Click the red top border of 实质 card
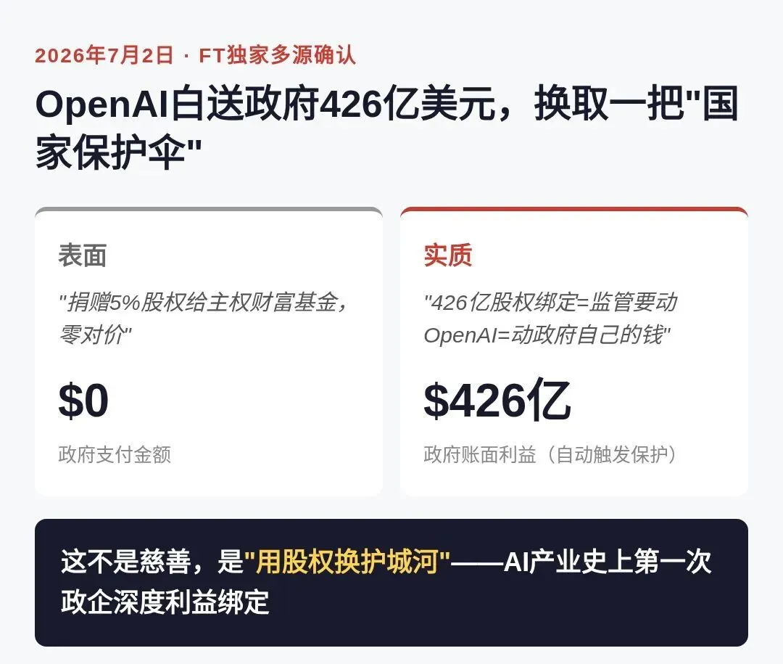Screen dimensions: 783x664 [x=573, y=208]
